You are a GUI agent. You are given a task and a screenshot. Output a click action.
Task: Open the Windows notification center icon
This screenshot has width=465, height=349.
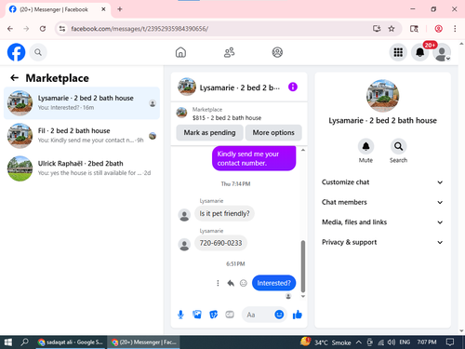coord(450,342)
